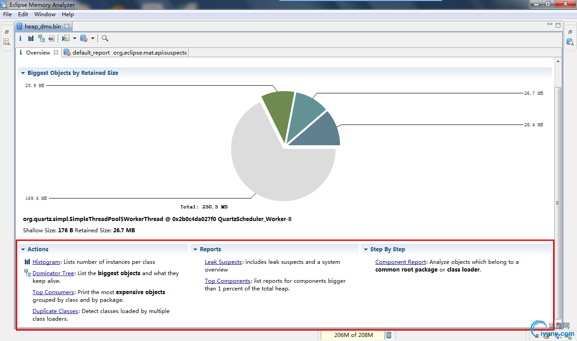The width and height of the screenshot is (577, 341).
Task: Click the Dominator Tree icon under Actions
Action: pyautogui.click(x=28, y=273)
